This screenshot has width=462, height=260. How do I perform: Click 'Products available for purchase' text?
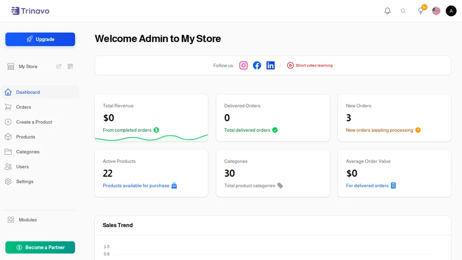136,186
